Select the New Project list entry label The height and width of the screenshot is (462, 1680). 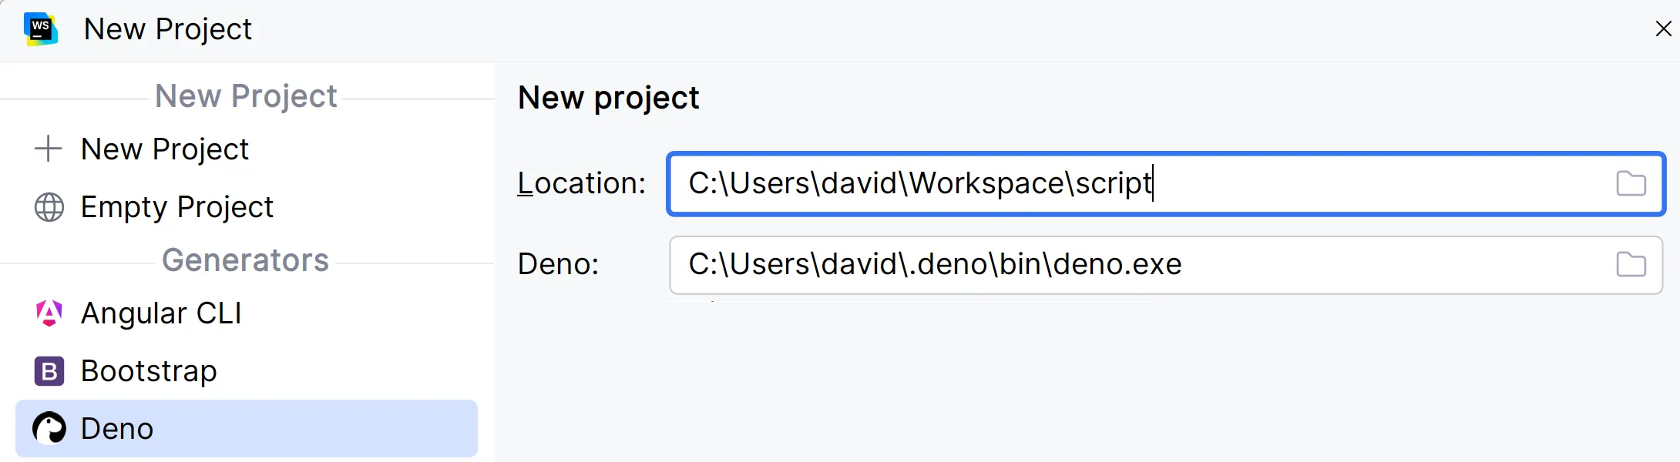165,149
